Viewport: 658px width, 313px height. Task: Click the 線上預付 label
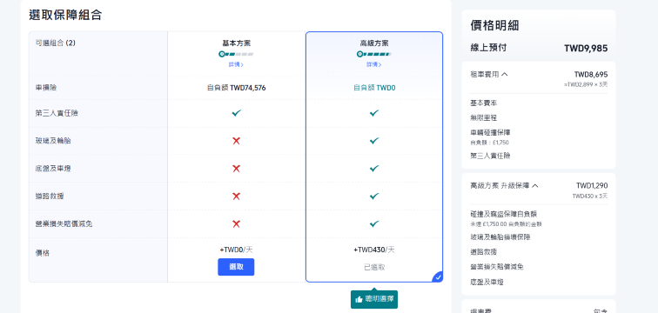(488, 48)
